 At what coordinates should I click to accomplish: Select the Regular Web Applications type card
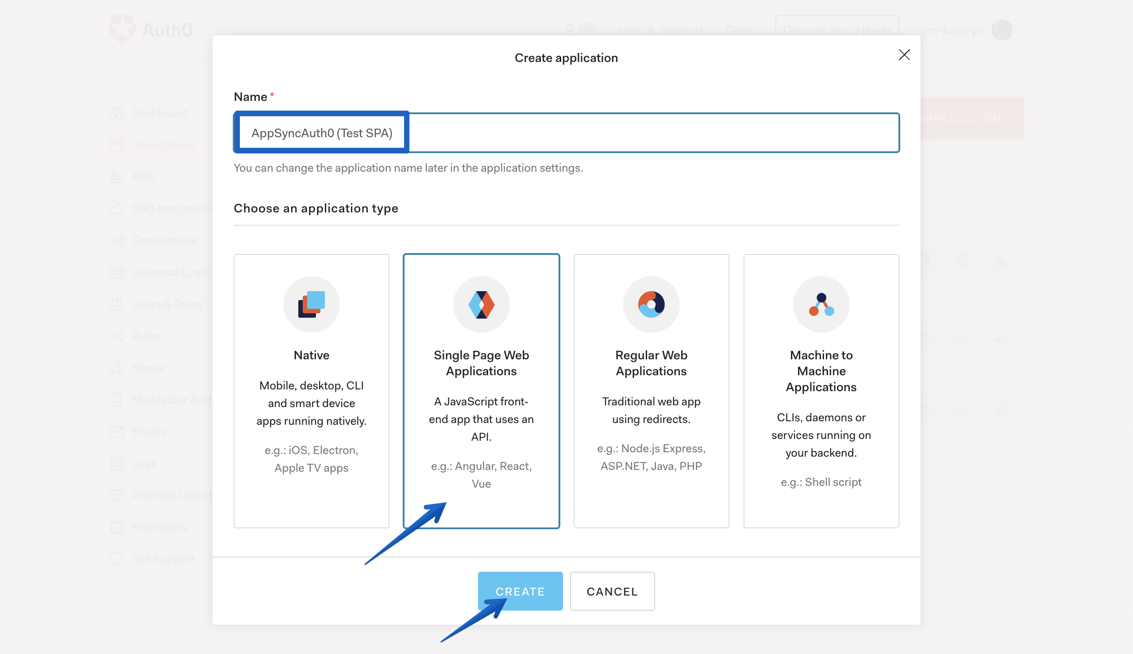(x=651, y=391)
